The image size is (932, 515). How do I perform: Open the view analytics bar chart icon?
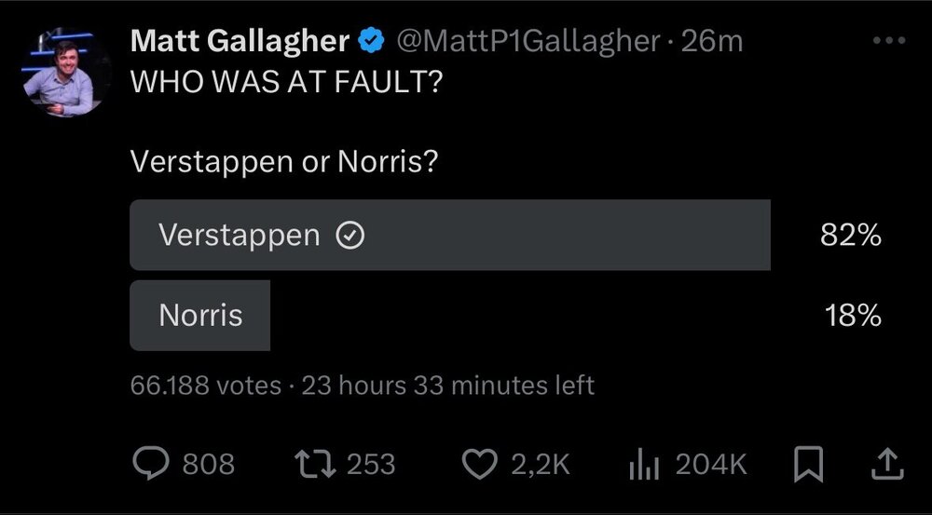click(646, 465)
